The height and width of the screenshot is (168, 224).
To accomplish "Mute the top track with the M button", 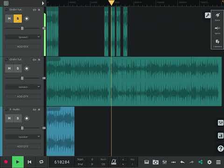I will pyautogui.click(x=9, y=19).
